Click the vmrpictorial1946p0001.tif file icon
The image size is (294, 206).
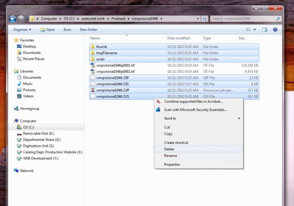93,65
